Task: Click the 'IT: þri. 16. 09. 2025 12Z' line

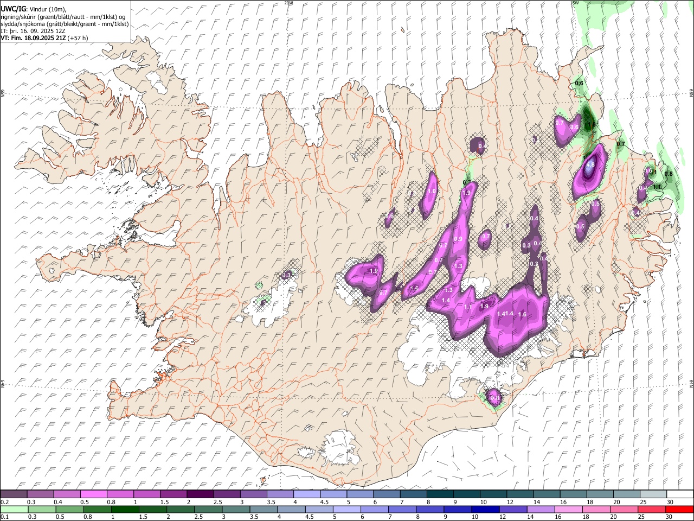Action: click(33, 31)
